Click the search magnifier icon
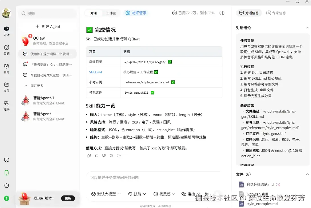The image size is (311, 208). click(23, 13)
